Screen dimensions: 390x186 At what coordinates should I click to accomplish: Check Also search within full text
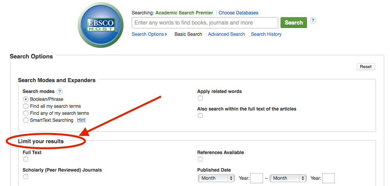(x=200, y=116)
